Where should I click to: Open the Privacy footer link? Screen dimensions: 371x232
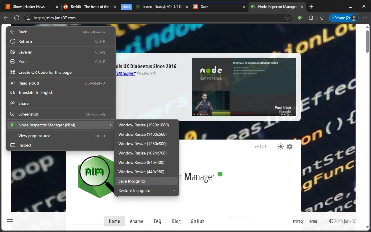pos(298,221)
